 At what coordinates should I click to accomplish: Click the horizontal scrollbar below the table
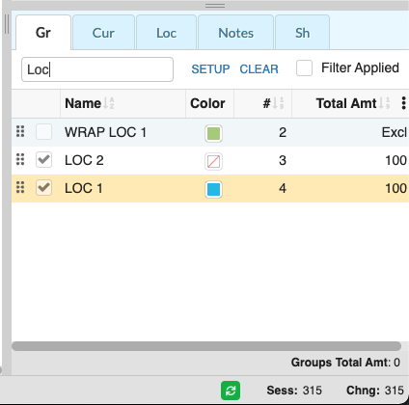point(206,346)
